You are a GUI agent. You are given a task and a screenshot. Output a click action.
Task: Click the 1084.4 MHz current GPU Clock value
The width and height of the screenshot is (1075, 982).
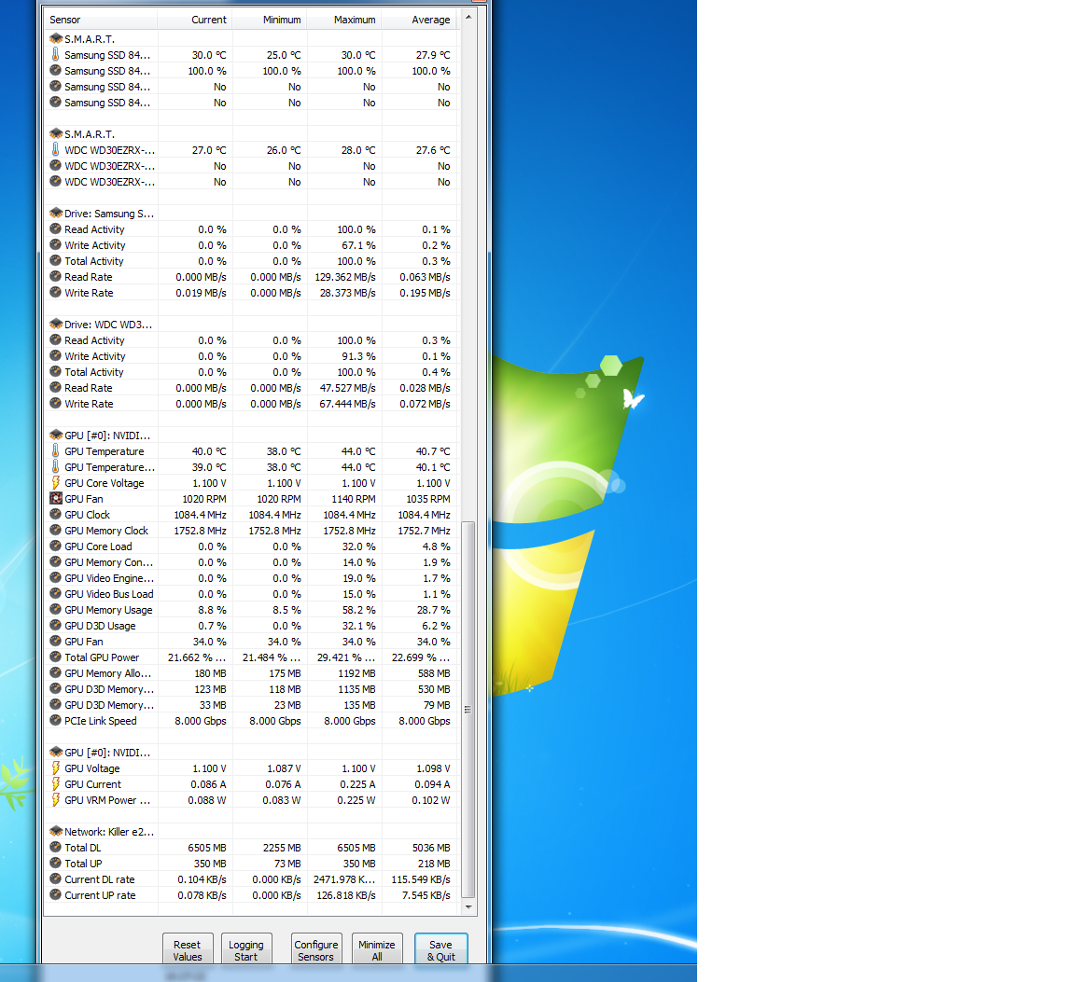(x=201, y=515)
